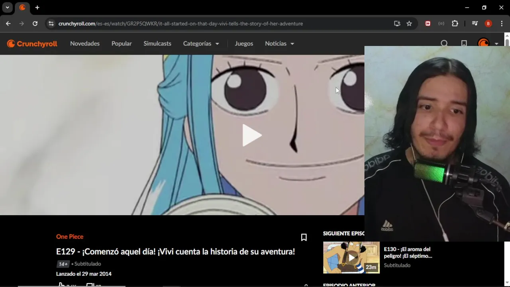Open the Chrome extensions puzzle menu
Image resolution: width=510 pixels, height=287 pixels.
(x=455, y=24)
